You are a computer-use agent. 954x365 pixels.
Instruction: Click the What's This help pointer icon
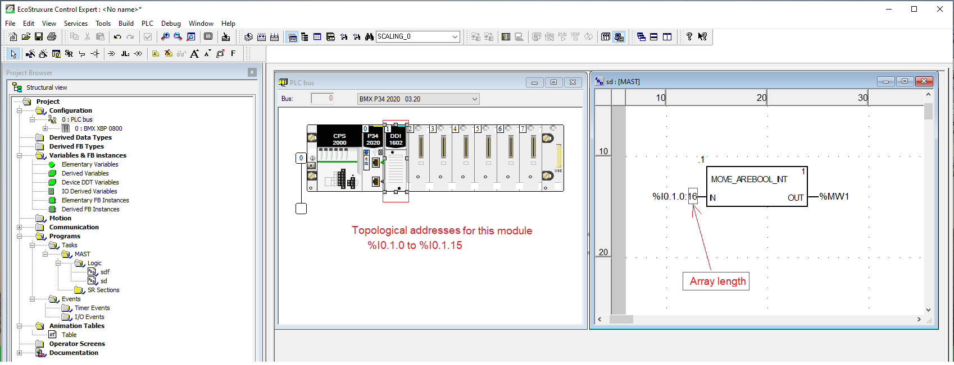coord(702,36)
